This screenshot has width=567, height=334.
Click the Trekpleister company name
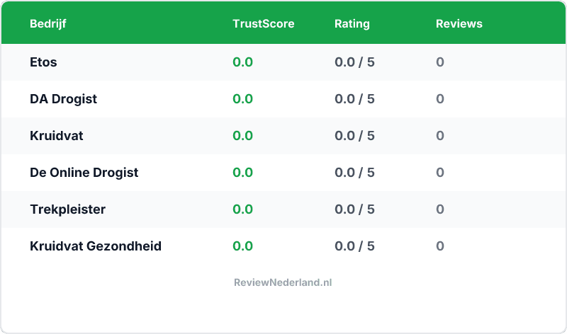[67, 209]
